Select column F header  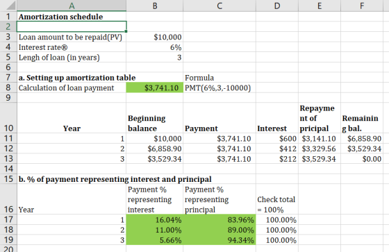pyautogui.click(x=362, y=6)
